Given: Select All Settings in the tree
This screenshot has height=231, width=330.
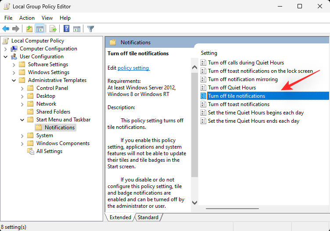Looking at the screenshot, I should coord(49,151).
